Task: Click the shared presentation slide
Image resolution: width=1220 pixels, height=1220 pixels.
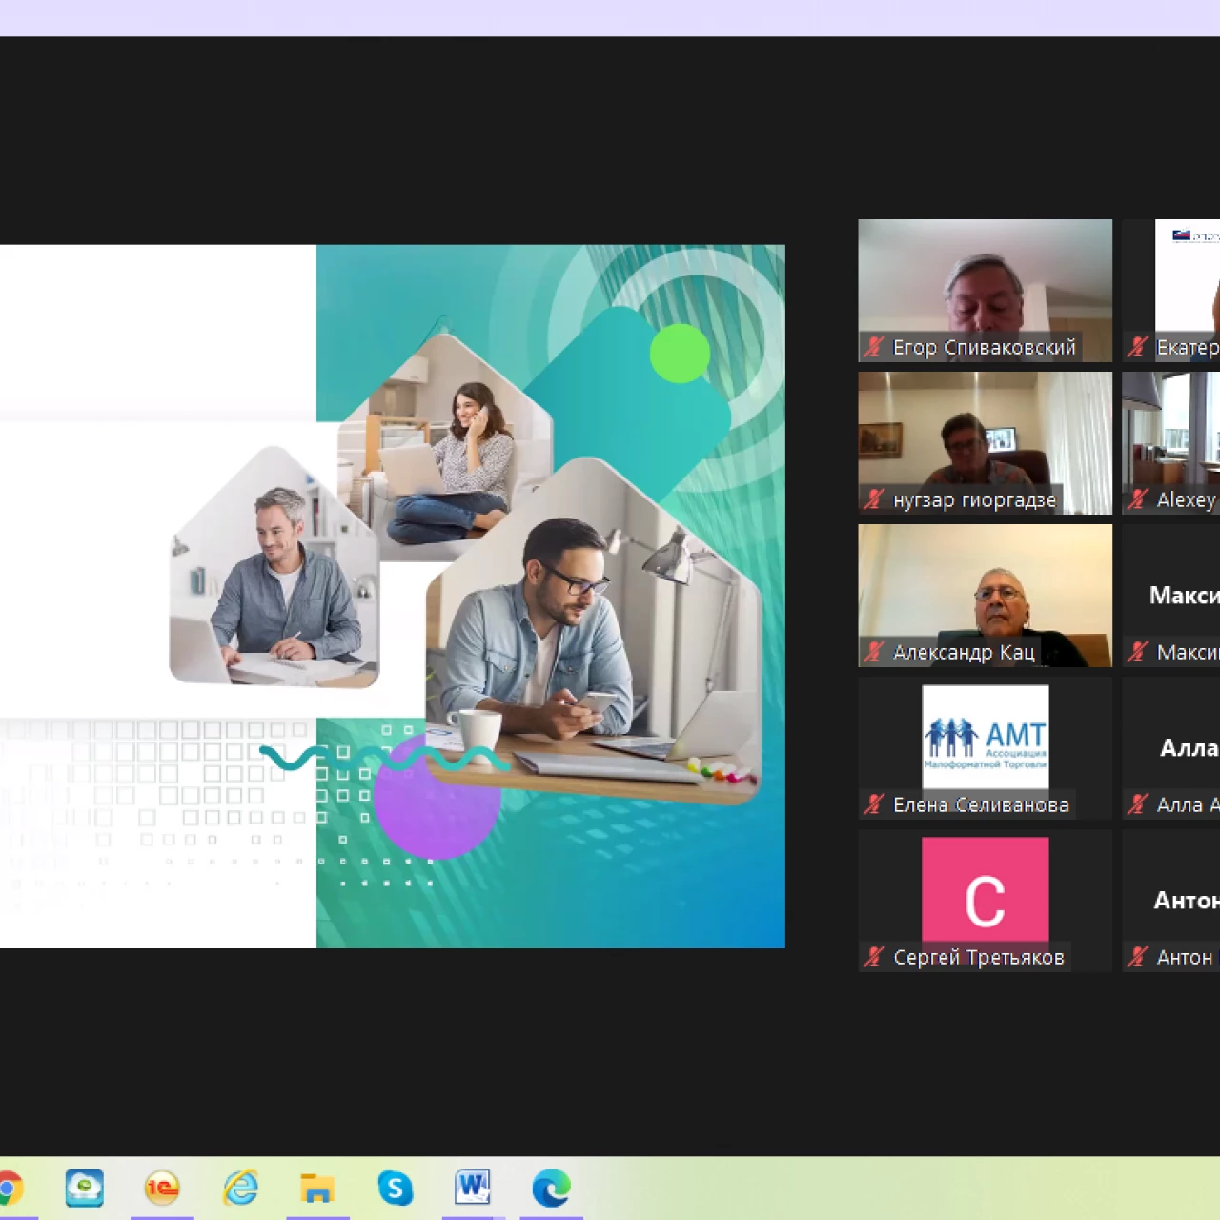Action: [x=393, y=597]
